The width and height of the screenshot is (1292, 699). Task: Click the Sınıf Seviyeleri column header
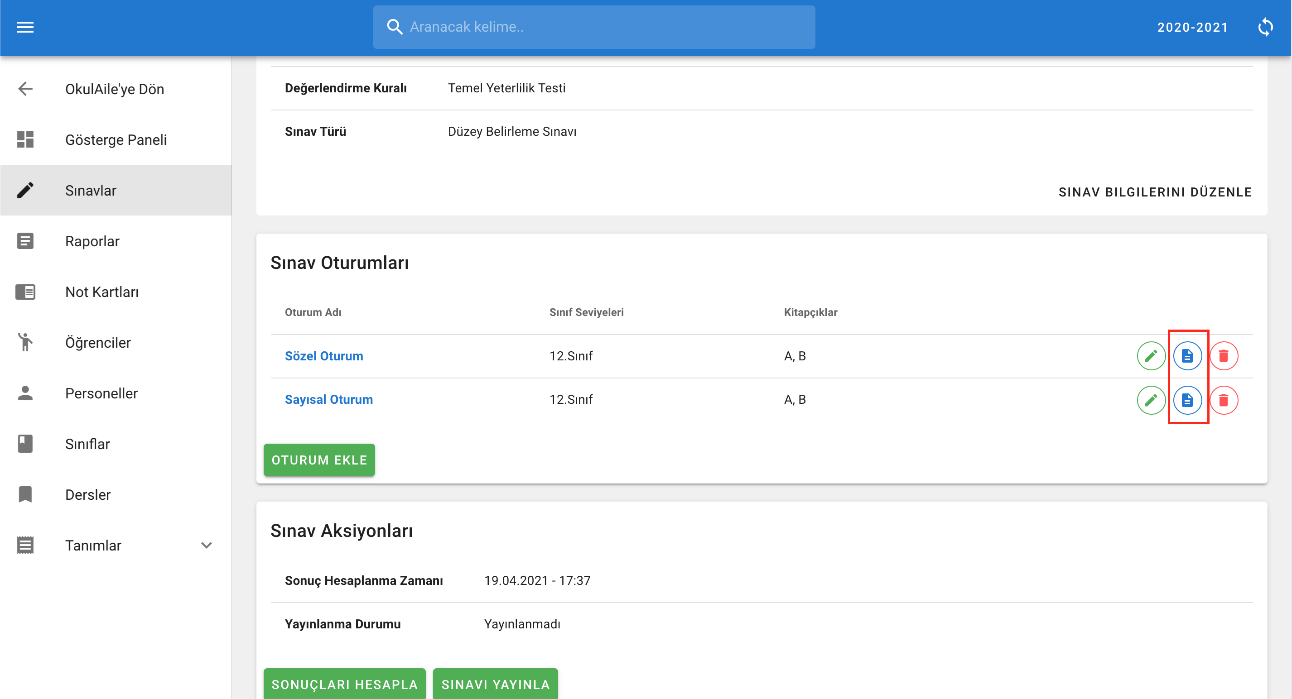tap(586, 312)
